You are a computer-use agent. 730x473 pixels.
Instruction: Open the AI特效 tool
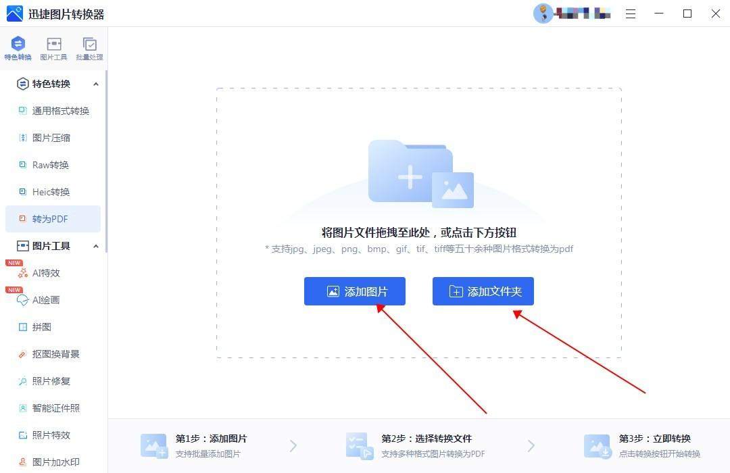[x=53, y=273]
